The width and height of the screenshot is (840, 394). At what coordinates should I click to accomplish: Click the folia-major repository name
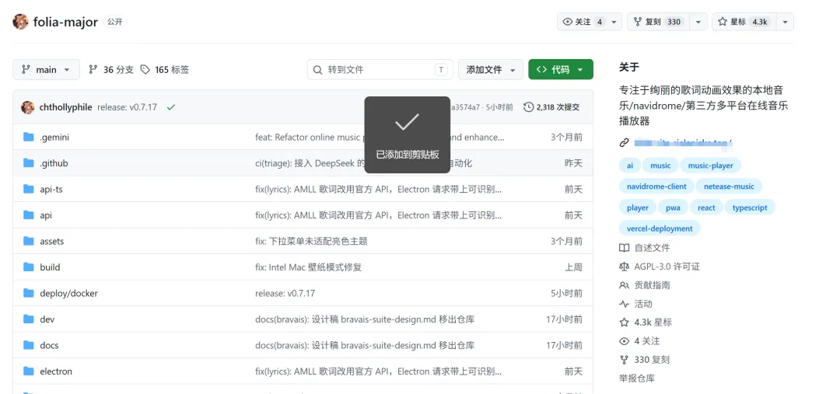click(65, 22)
